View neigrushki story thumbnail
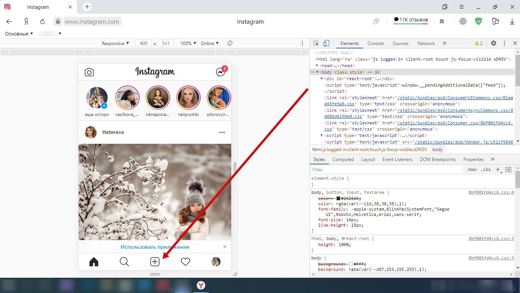Viewport: 520px width, 293px height. pos(188,98)
